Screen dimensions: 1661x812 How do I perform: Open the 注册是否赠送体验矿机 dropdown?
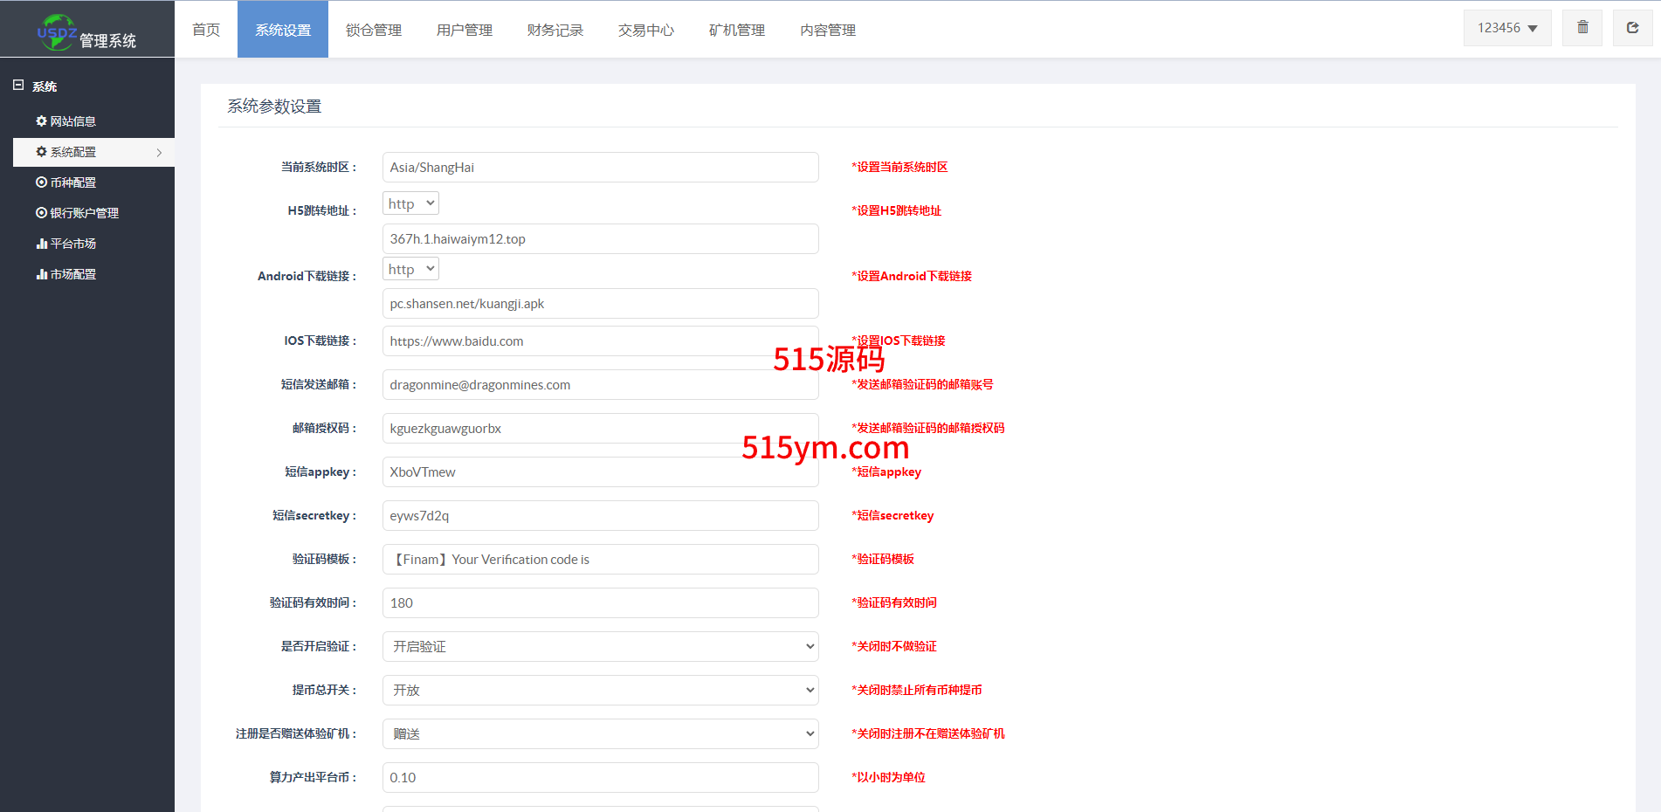(600, 733)
